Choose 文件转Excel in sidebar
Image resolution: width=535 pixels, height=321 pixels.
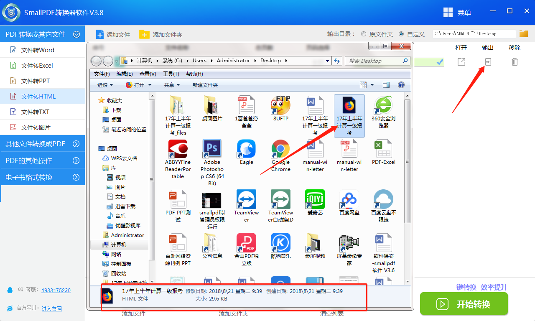[43, 66]
